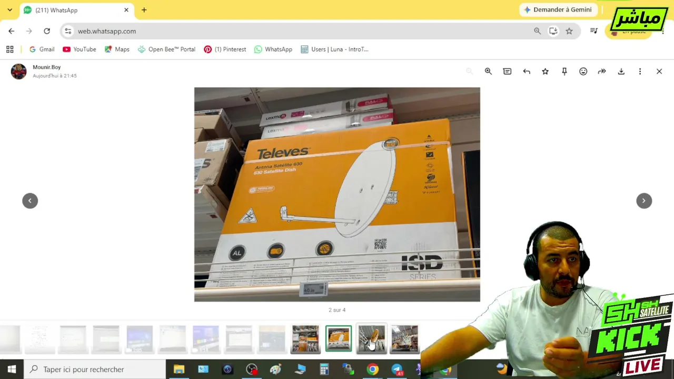View site information for web.whatsapp.com
The width and height of the screenshot is (674, 379).
tap(68, 31)
